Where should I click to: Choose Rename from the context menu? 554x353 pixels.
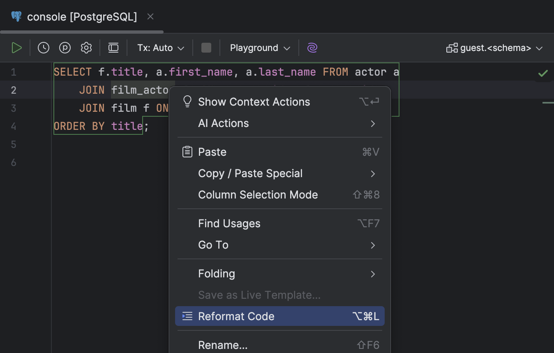pos(223,345)
